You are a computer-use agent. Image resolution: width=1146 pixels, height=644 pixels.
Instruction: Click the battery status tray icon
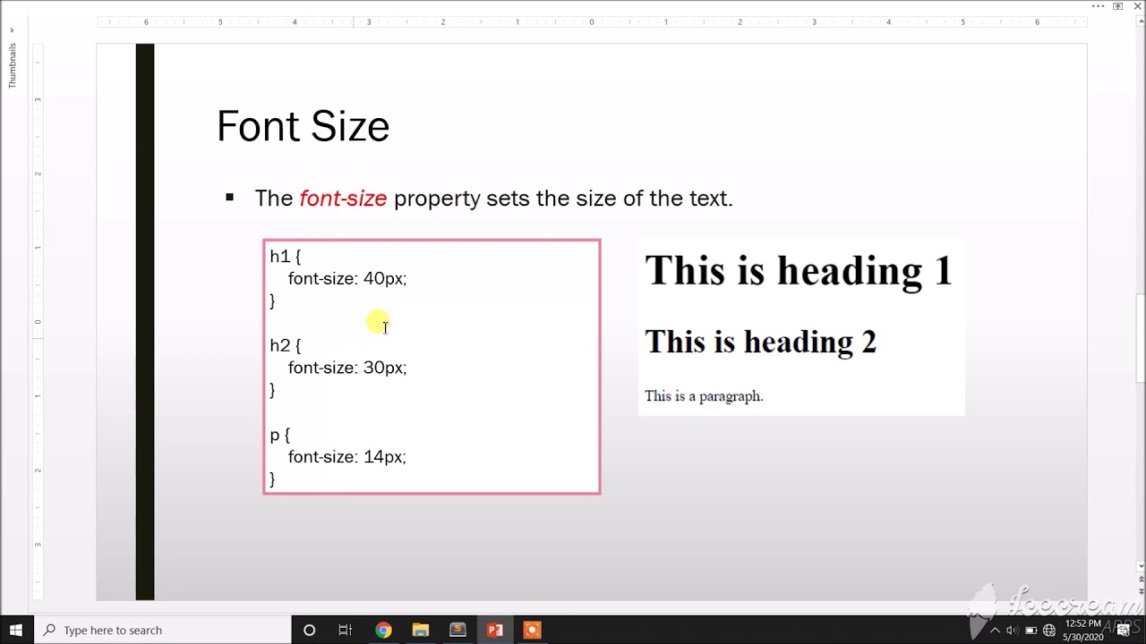pos(1031,630)
